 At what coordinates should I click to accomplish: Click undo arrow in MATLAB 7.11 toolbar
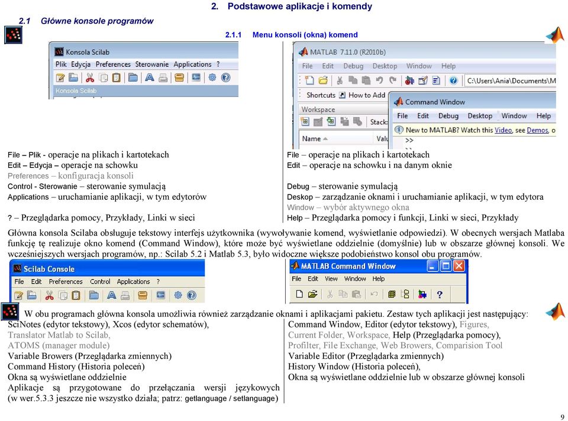point(379,80)
